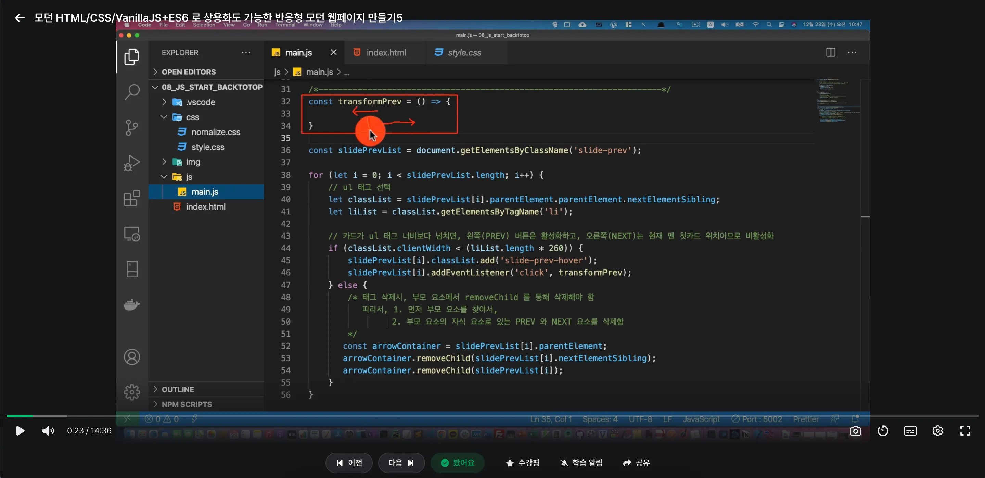Toggle 학습 알림 notifications

click(581, 463)
